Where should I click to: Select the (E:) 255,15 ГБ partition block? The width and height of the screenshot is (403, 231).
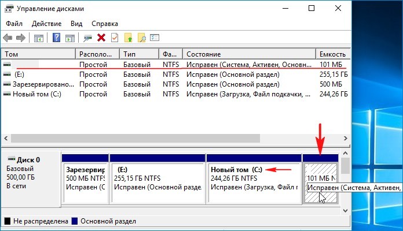157,179
